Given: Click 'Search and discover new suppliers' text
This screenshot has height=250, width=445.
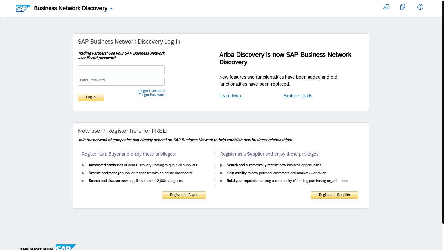Looking at the screenshot, I should (136, 181).
